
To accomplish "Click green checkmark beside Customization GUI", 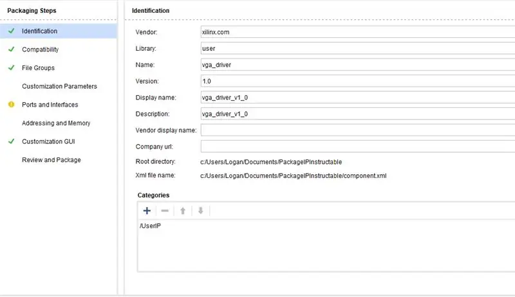I will (x=12, y=141).
